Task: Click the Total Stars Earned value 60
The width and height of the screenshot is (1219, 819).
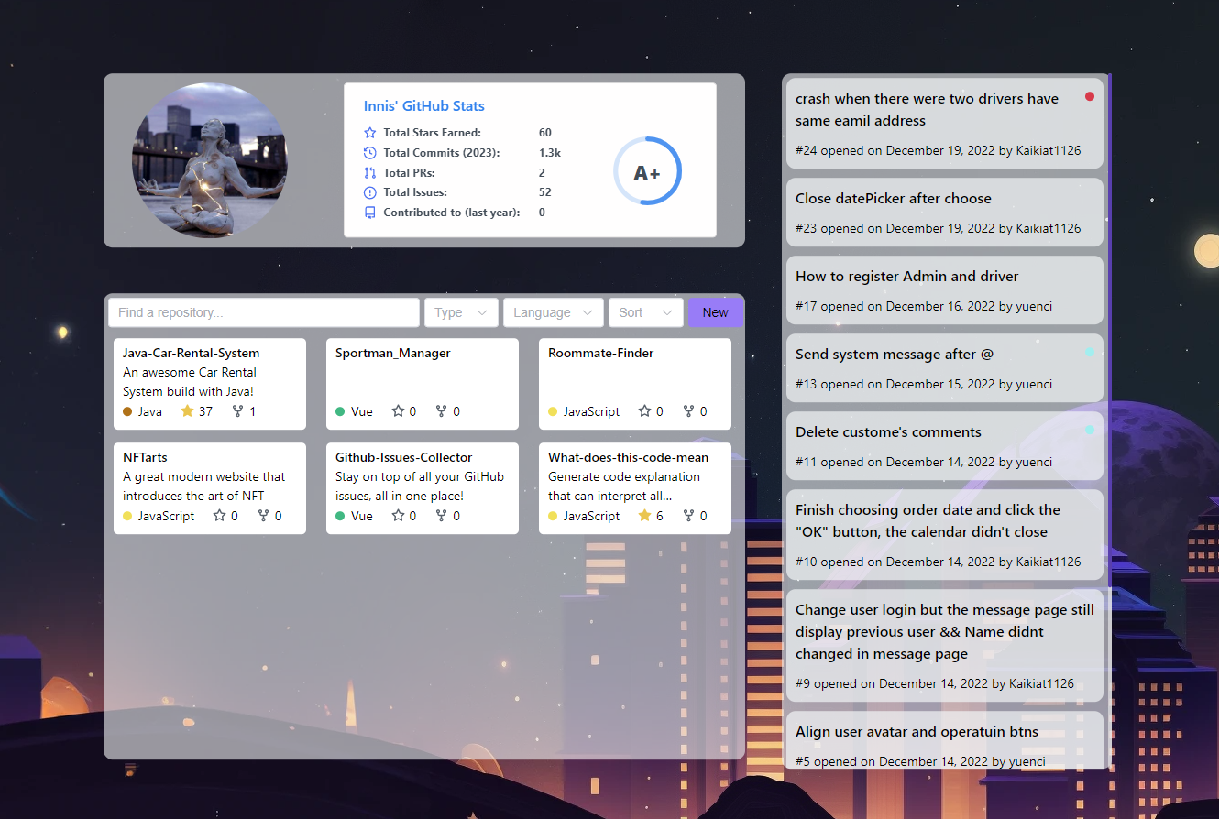Action: click(x=545, y=133)
